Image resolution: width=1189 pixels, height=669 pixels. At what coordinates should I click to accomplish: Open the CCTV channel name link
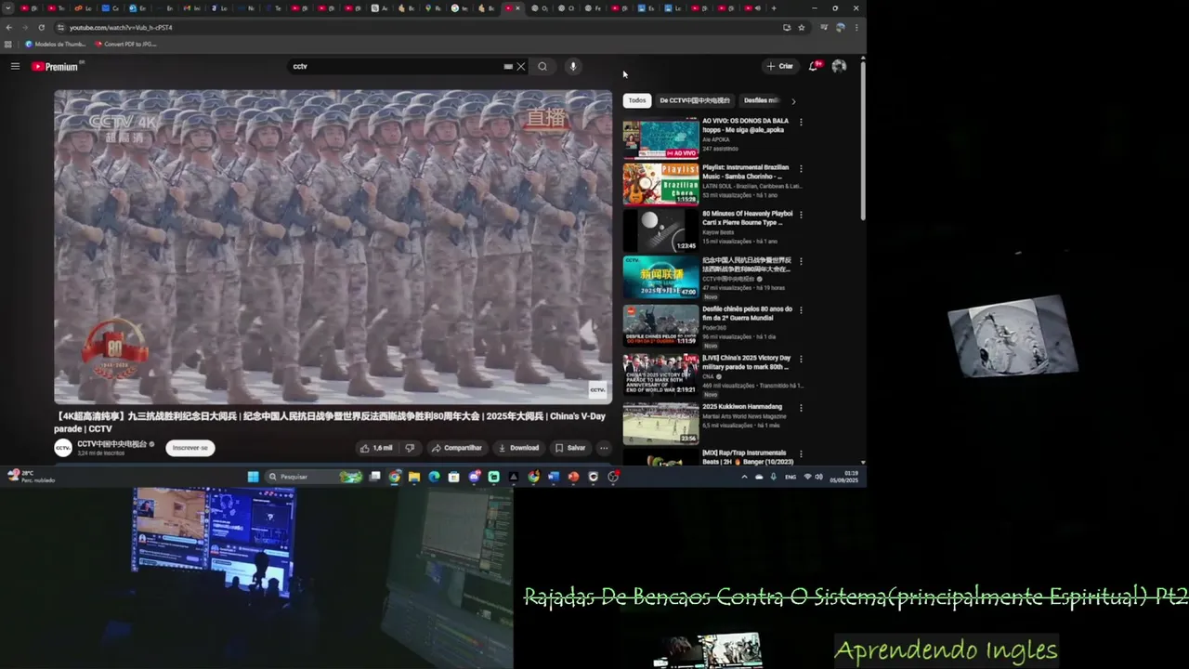tap(111, 444)
